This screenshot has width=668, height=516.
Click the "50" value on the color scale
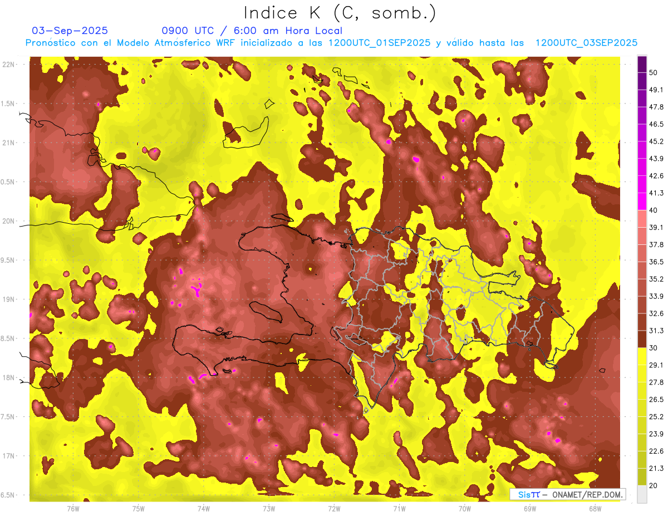(x=654, y=72)
